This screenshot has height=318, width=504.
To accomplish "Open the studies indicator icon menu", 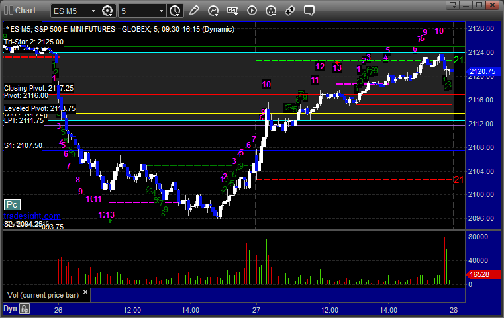I will [213, 11].
